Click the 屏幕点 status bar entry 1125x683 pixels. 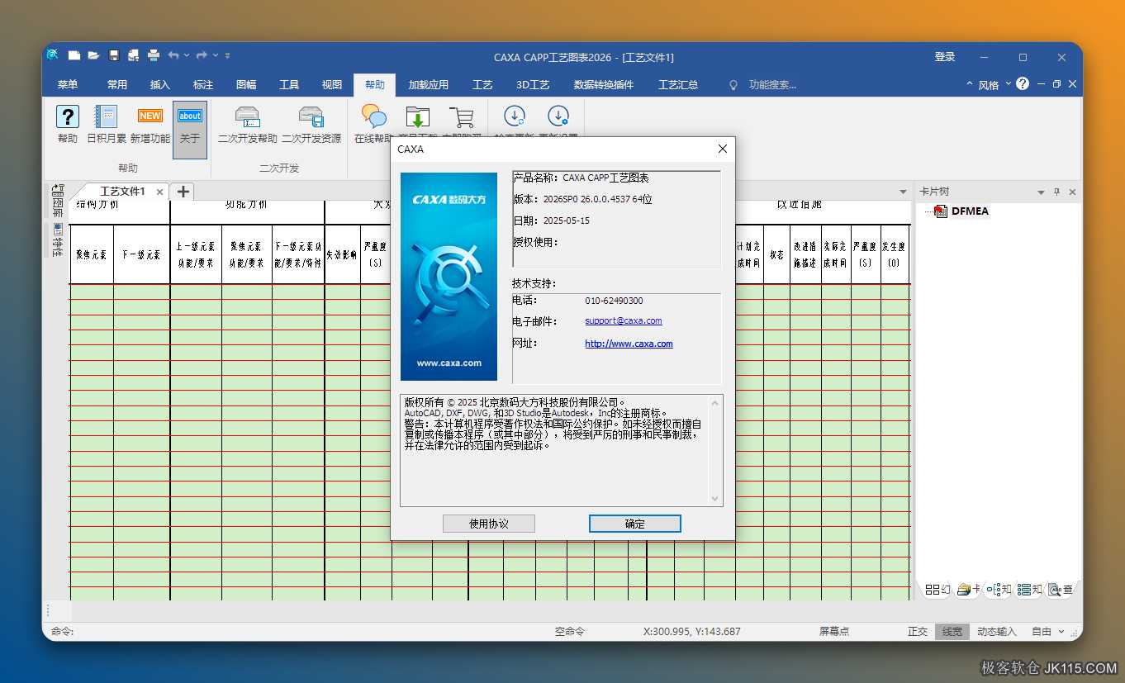[x=834, y=632]
